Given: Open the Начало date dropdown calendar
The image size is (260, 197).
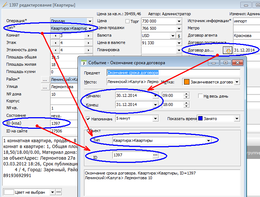Looking at the screenshot, I should 156,96.
